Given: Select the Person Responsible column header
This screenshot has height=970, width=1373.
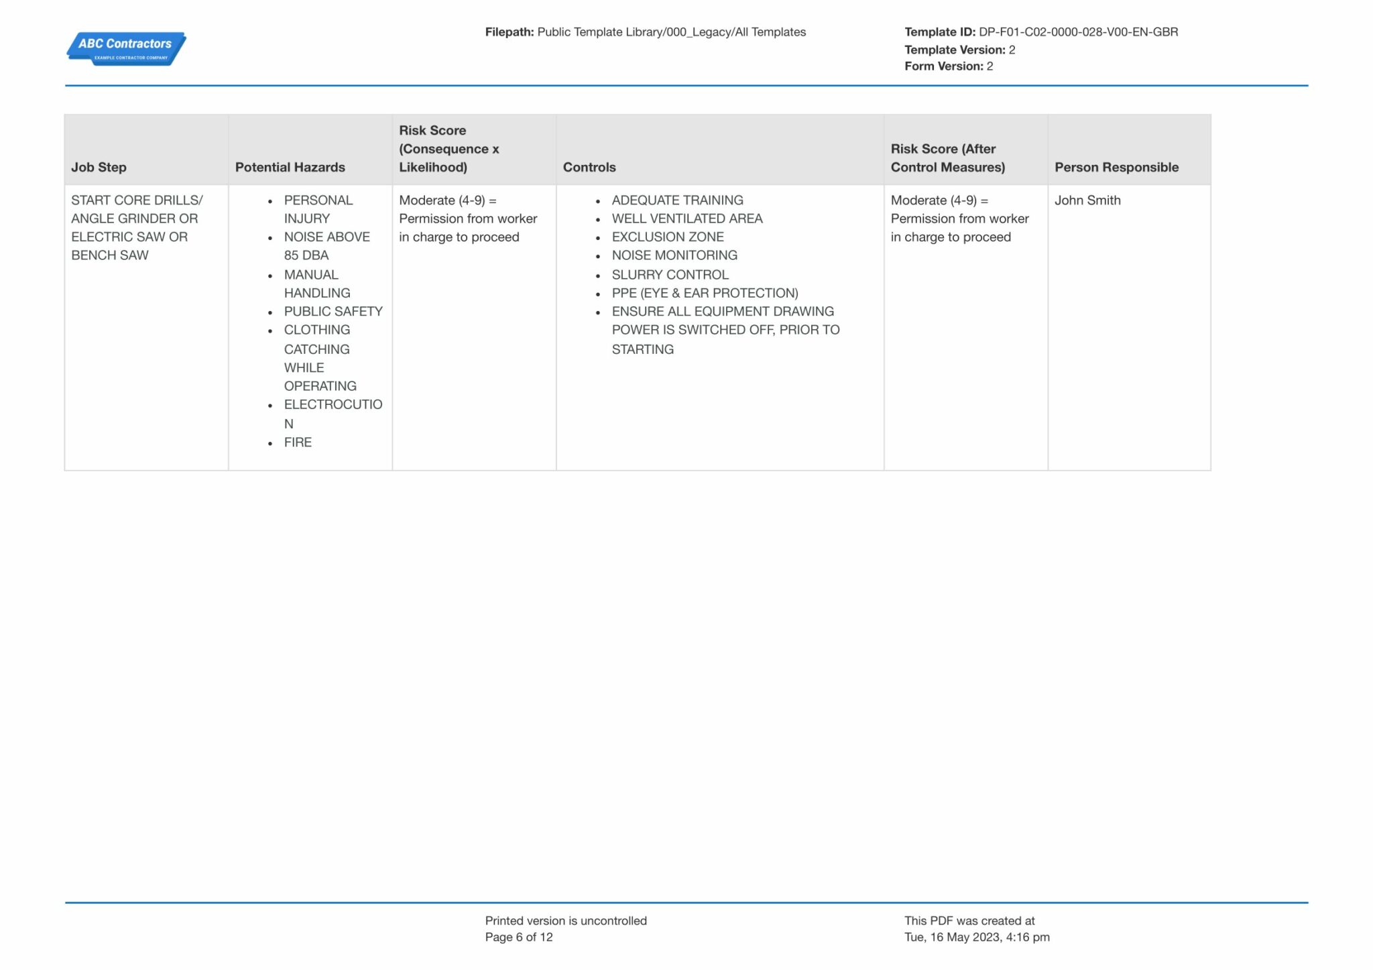Looking at the screenshot, I should pyautogui.click(x=1116, y=167).
